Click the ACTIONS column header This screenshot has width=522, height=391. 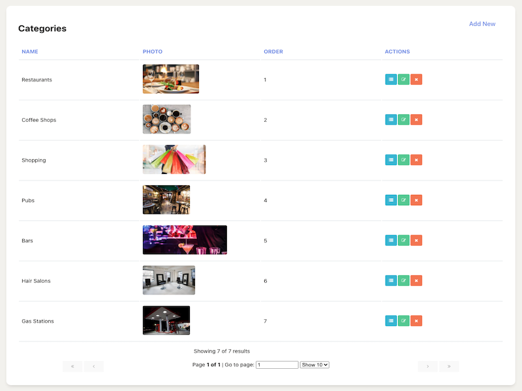pos(397,51)
